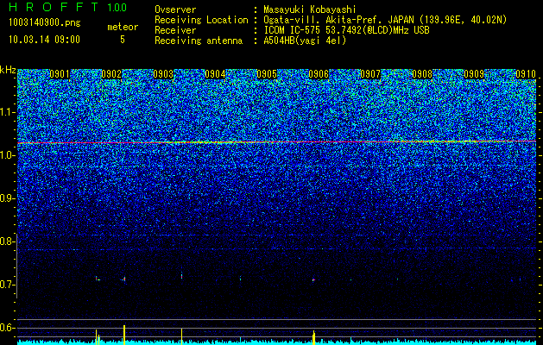The width and height of the screenshot is (543, 345).
Task: Click the red carrier line above 1.0 kHz
Action: [277, 141]
